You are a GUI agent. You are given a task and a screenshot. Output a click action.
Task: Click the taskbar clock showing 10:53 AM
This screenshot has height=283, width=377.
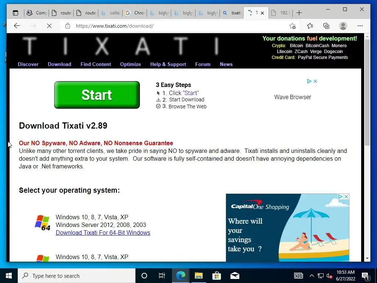coord(345,276)
